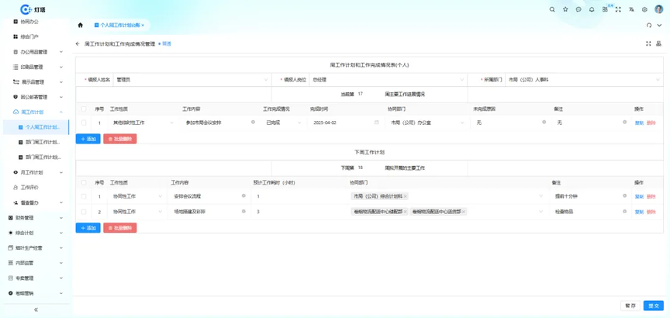Expand the 办公用品管理 sidebar menu

coord(37,52)
